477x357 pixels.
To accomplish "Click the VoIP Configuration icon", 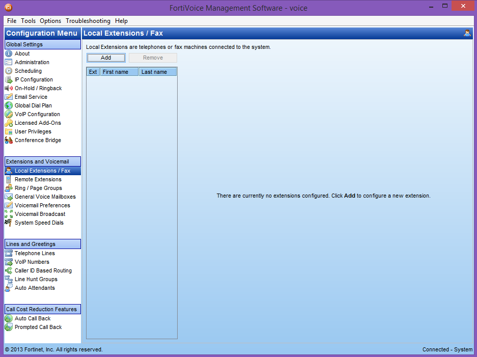I will click(9, 114).
